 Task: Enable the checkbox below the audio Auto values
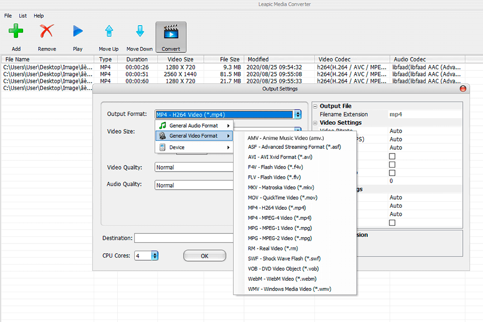pyautogui.click(x=392, y=222)
